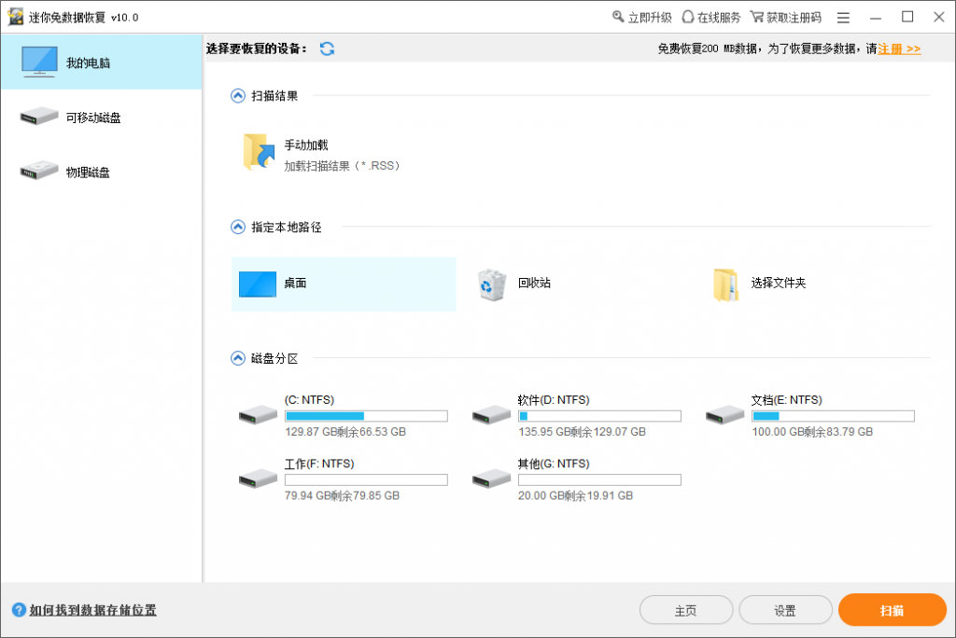
Task: Click the G: drive usage bar
Action: [599, 479]
